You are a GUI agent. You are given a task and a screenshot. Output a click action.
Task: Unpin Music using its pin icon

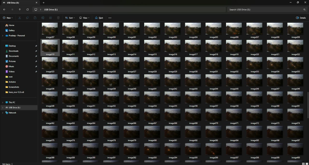point(36,66)
